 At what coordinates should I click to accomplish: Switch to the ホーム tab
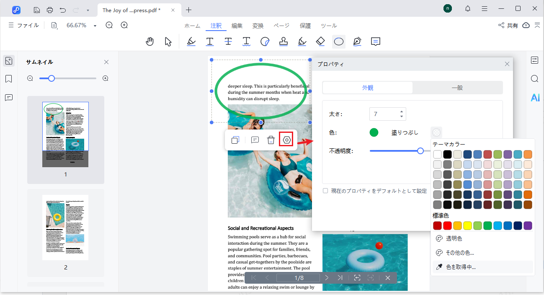(192, 26)
